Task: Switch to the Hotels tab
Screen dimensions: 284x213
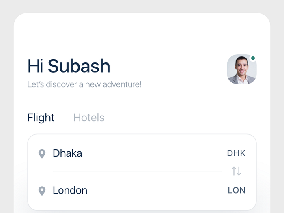Action: (89, 118)
